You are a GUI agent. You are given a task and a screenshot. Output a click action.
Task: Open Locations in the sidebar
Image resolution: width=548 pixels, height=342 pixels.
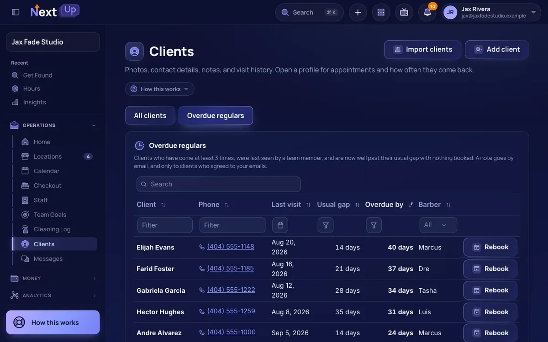pyautogui.click(x=55, y=156)
